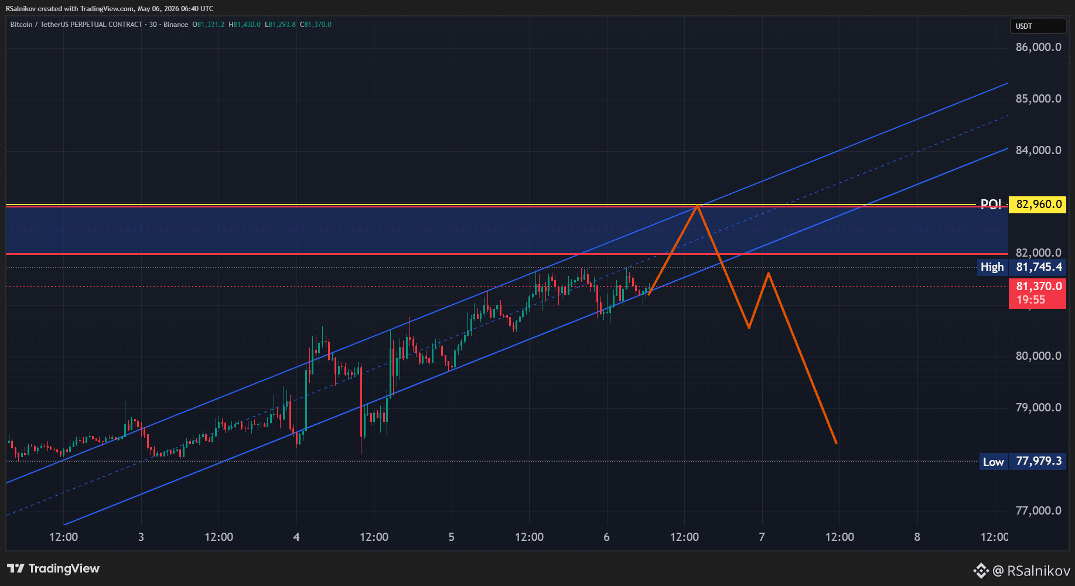The width and height of the screenshot is (1075, 586).
Task: Click the High 81,745.4 label
Action: [1021, 267]
